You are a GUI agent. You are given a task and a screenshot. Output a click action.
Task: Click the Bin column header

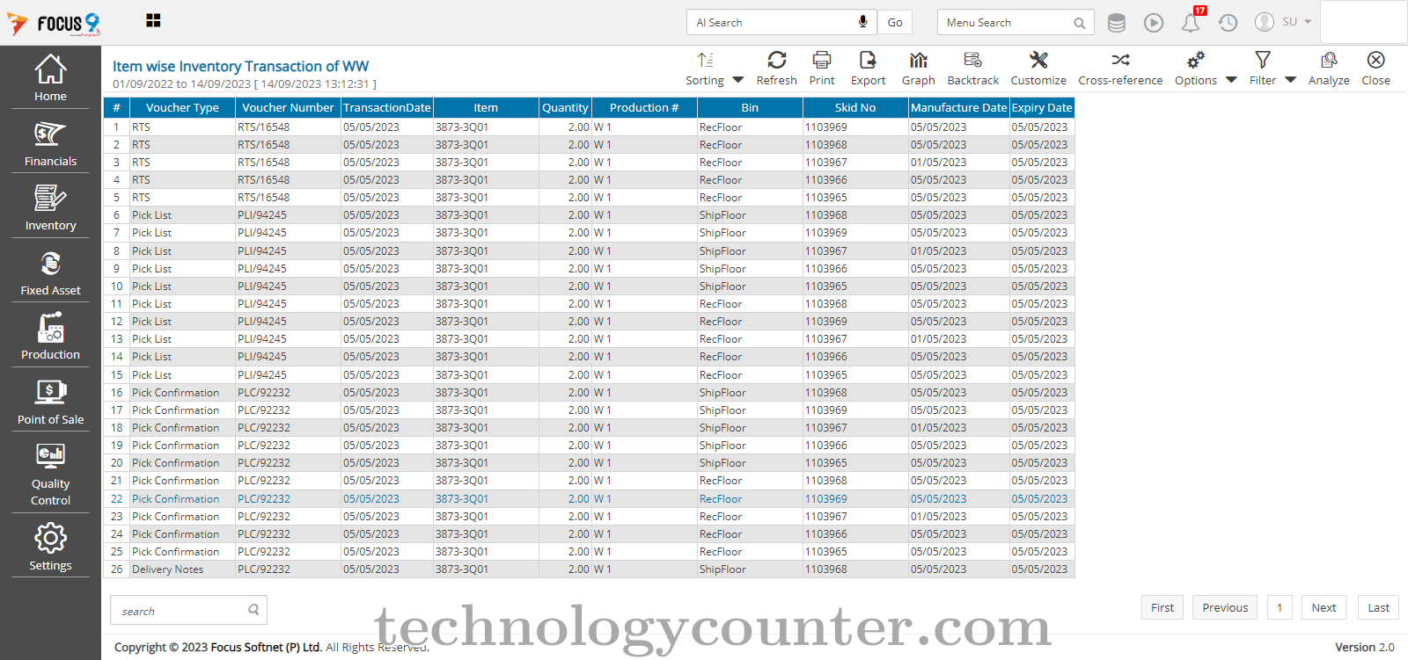750,107
